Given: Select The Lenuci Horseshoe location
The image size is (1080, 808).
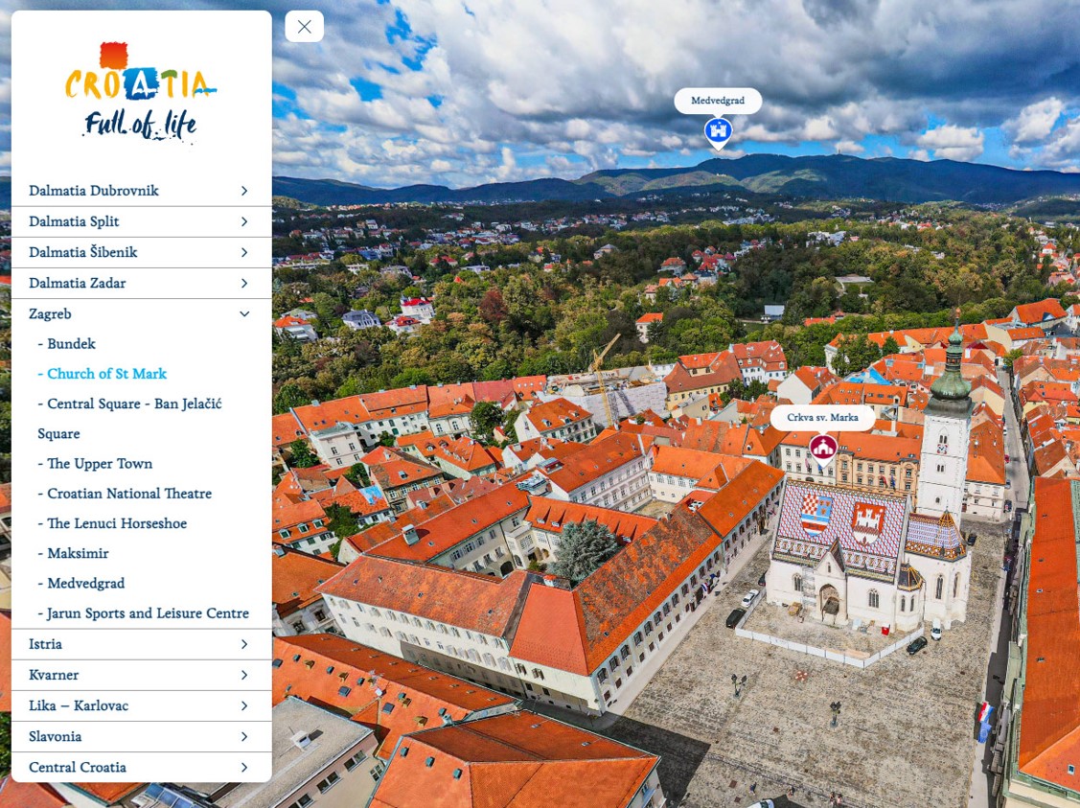Looking at the screenshot, I should tap(112, 523).
